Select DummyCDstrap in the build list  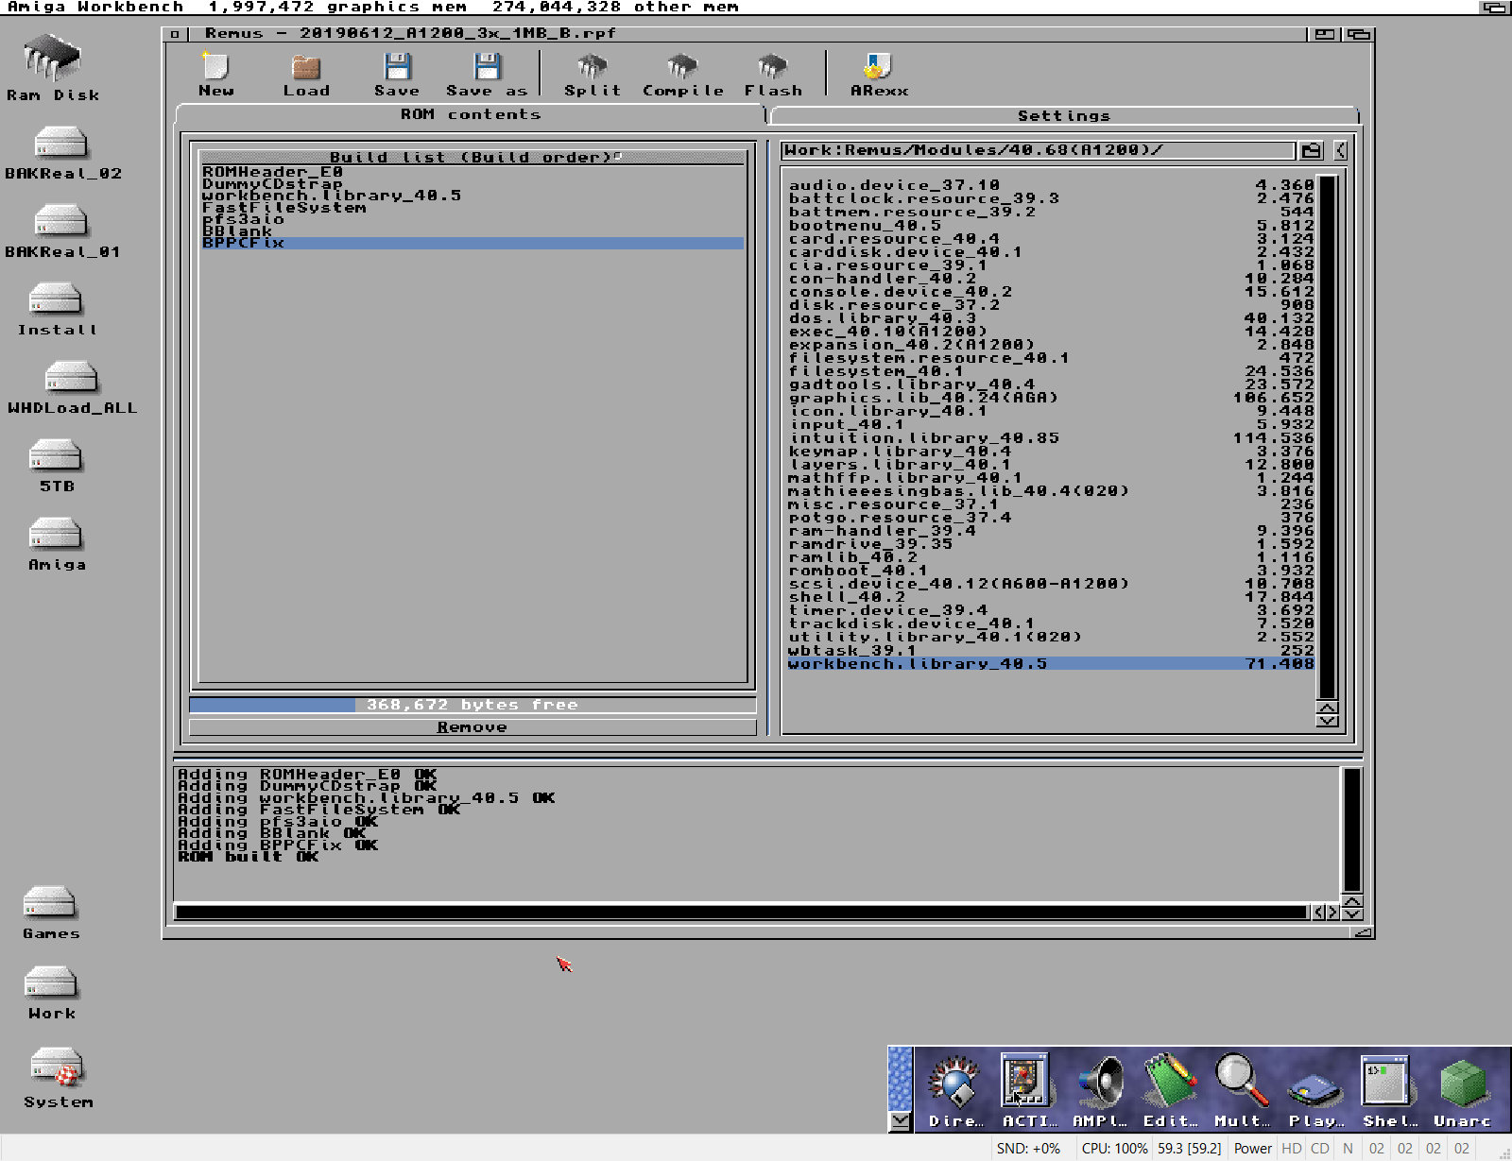click(472, 184)
